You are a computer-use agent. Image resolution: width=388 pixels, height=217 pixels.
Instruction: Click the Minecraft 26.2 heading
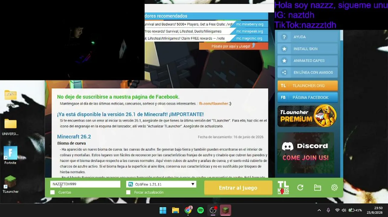74,137
